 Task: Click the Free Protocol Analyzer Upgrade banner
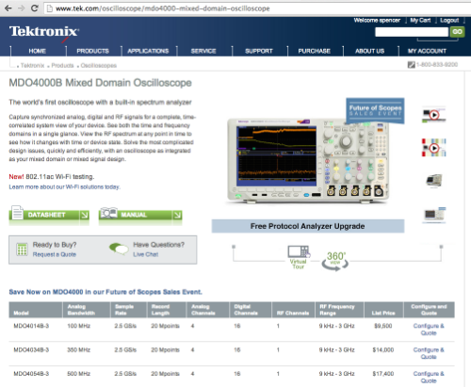(308, 226)
